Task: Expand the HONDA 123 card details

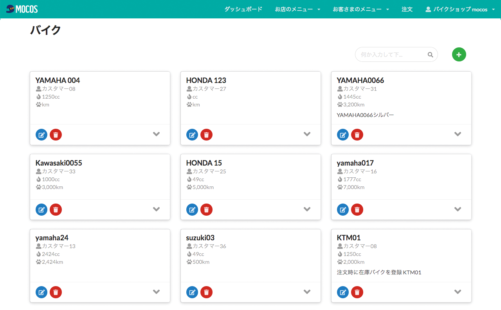Action: tap(307, 134)
